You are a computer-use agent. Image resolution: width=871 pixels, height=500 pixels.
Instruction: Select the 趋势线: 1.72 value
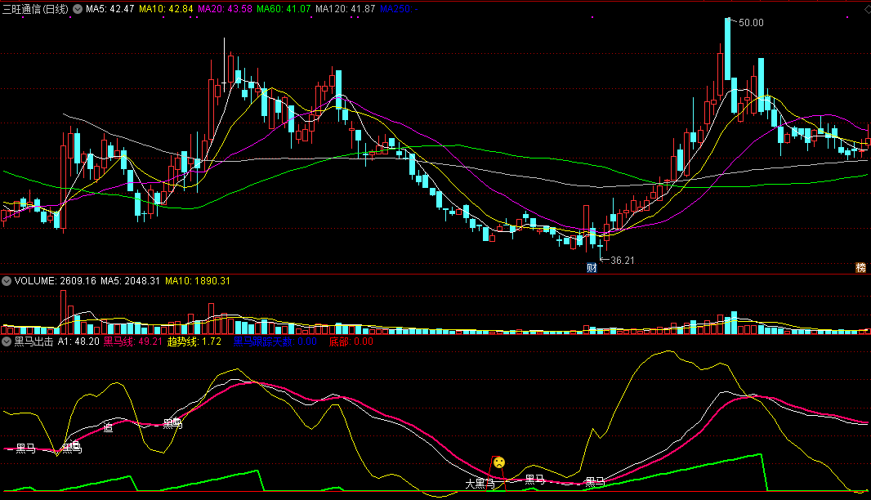click(194, 342)
